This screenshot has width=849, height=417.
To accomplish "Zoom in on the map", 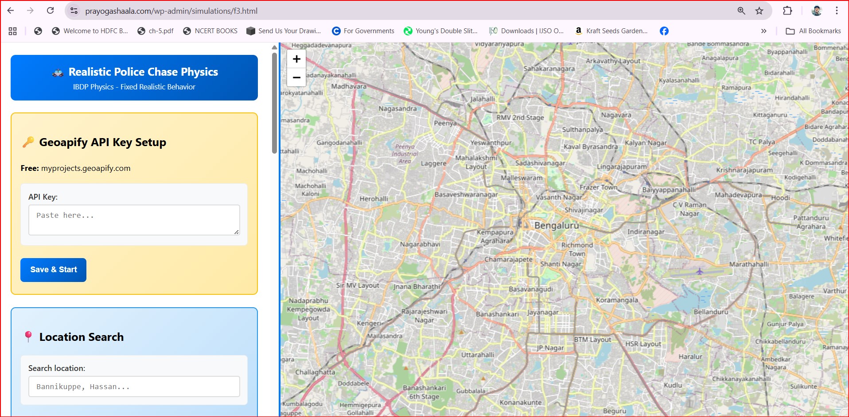I will (296, 59).
